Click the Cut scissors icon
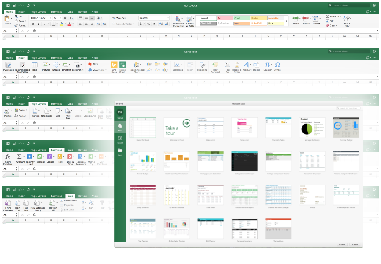 pyautogui.click(x=16, y=16)
